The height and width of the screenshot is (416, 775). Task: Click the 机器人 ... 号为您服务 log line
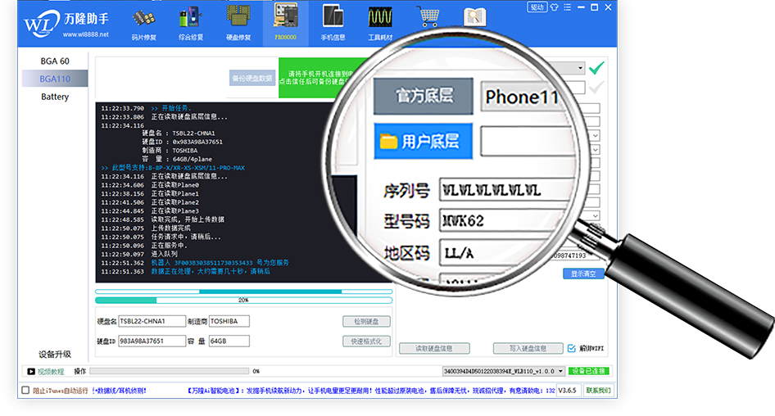point(220,263)
